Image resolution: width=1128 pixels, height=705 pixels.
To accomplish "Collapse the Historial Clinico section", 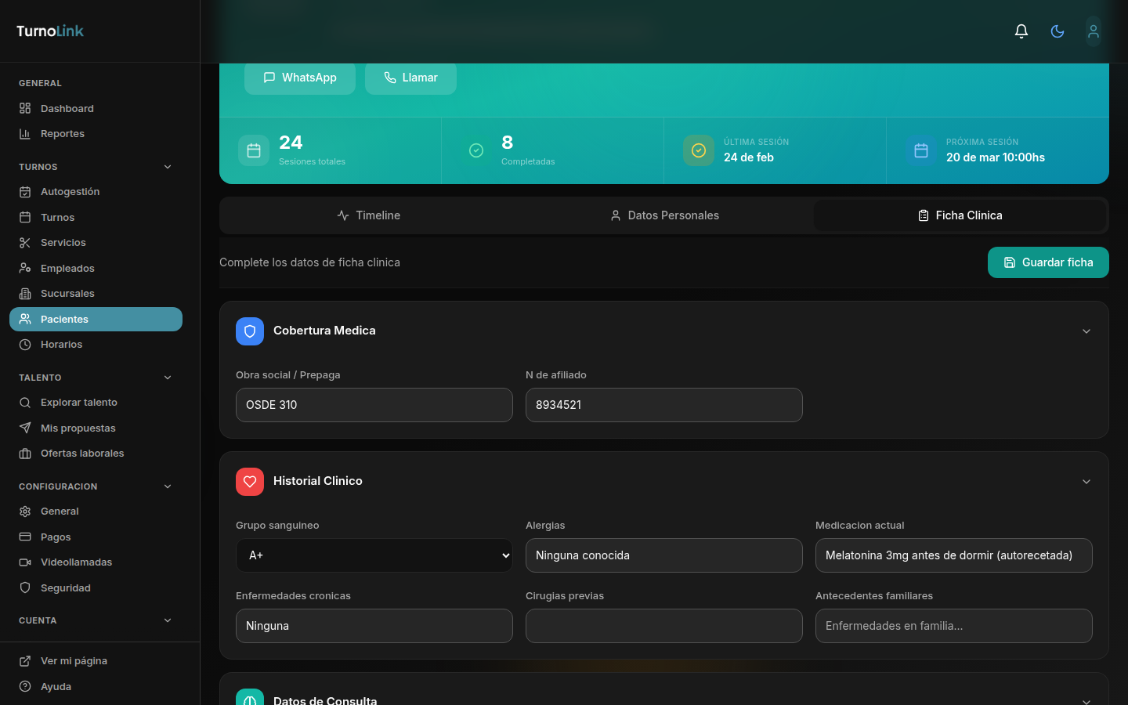I will [1086, 482].
